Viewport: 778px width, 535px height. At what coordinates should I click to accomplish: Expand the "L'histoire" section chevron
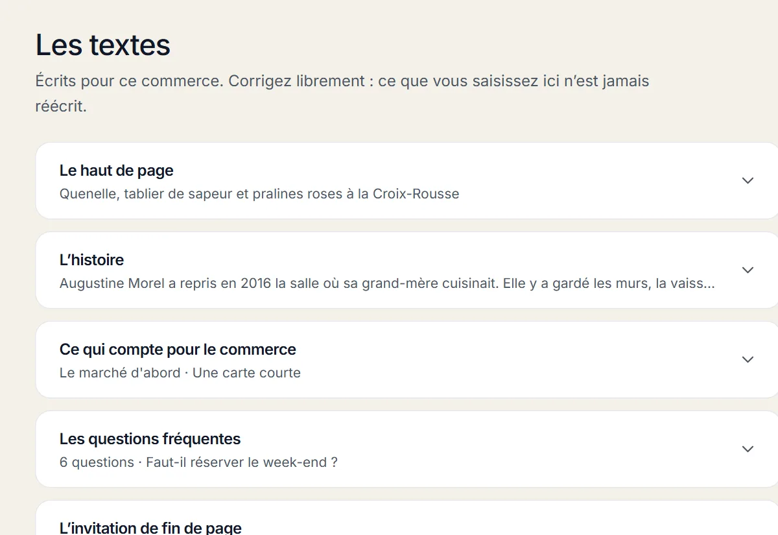pyautogui.click(x=748, y=270)
